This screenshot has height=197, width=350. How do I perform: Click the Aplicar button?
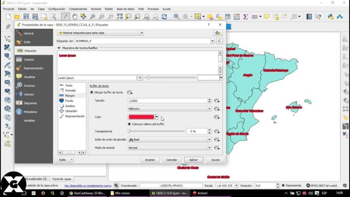pos(194,160)
